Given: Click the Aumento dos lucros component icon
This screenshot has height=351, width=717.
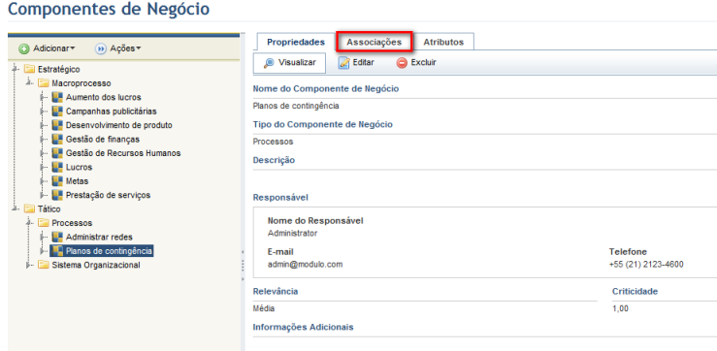Looking at the screenshot, I should pos(57,97).
